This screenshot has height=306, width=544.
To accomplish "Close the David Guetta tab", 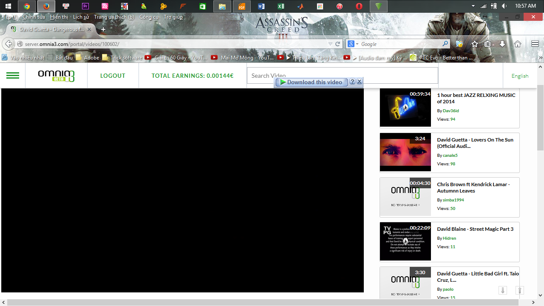I will (89, 29).
